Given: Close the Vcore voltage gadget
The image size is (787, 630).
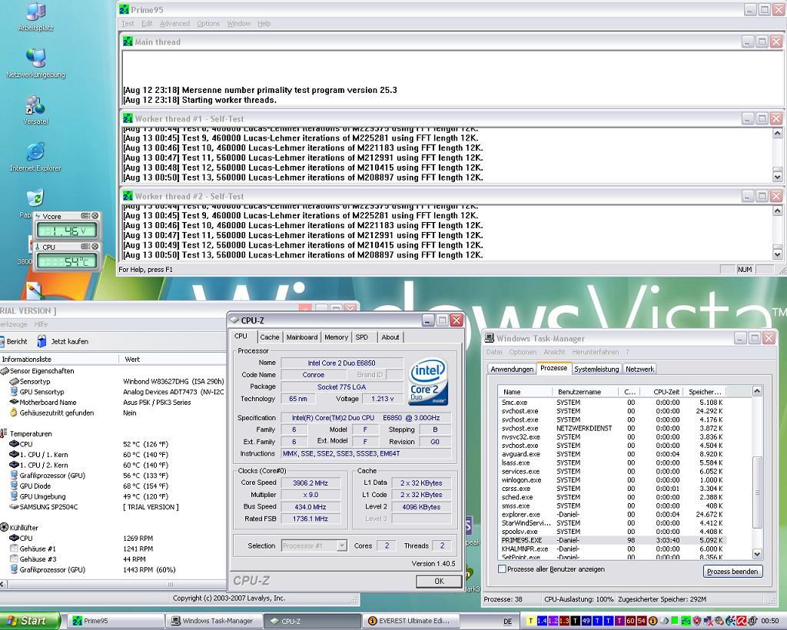Looking at the screenshot, I should pyautogui.click(x=95, y=216).
